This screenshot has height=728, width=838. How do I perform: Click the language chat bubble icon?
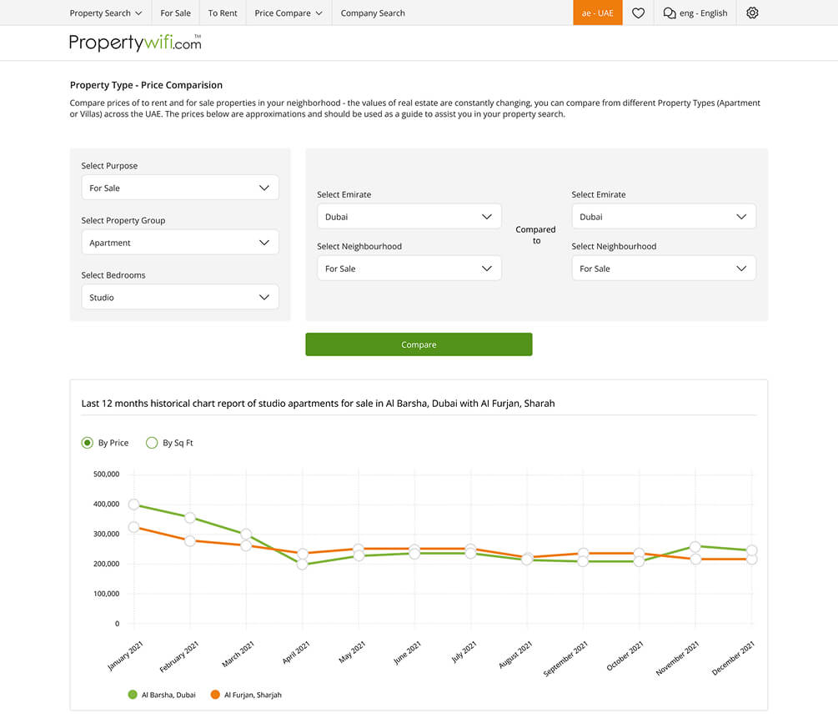[x=669, y=13]
